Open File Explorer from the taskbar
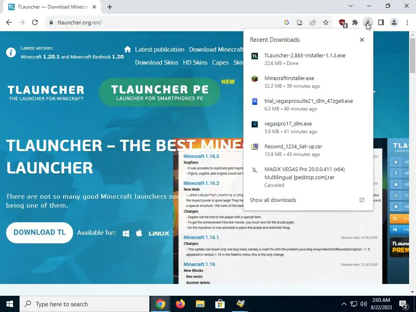The width and height of the screenshot is (416, 312). pyautogui.click(x=200, y=304)
